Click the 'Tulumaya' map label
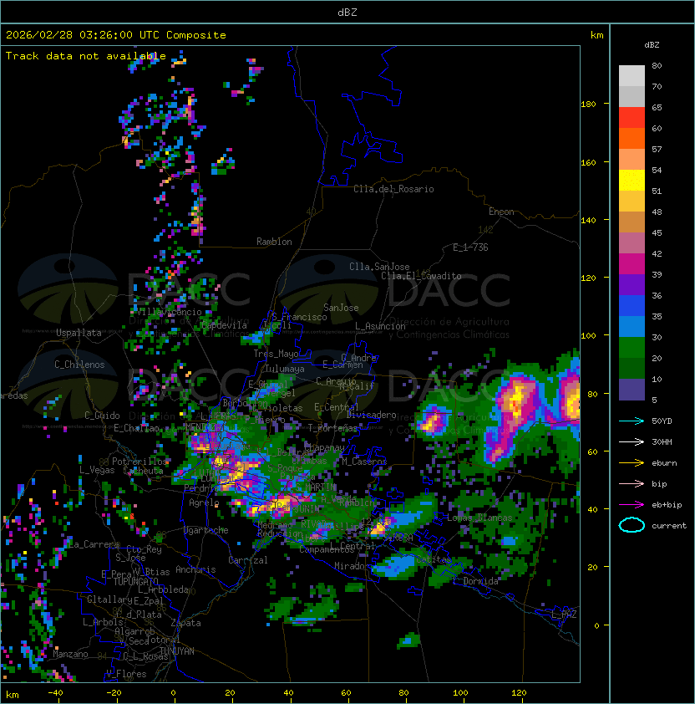The height and width of the screenshot is (704, 695). 285,369
